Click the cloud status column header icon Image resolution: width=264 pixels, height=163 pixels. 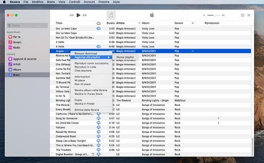click(x=99, y=23)
